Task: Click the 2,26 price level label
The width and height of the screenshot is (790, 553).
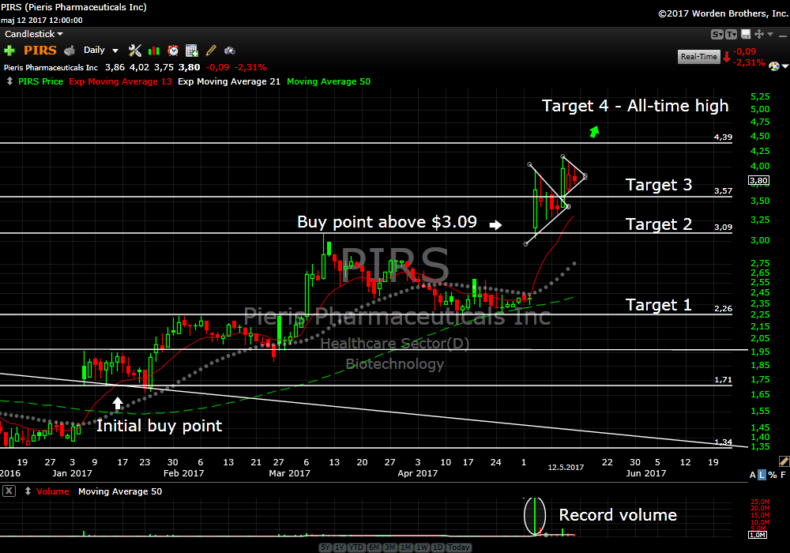Action: (723, 309)
